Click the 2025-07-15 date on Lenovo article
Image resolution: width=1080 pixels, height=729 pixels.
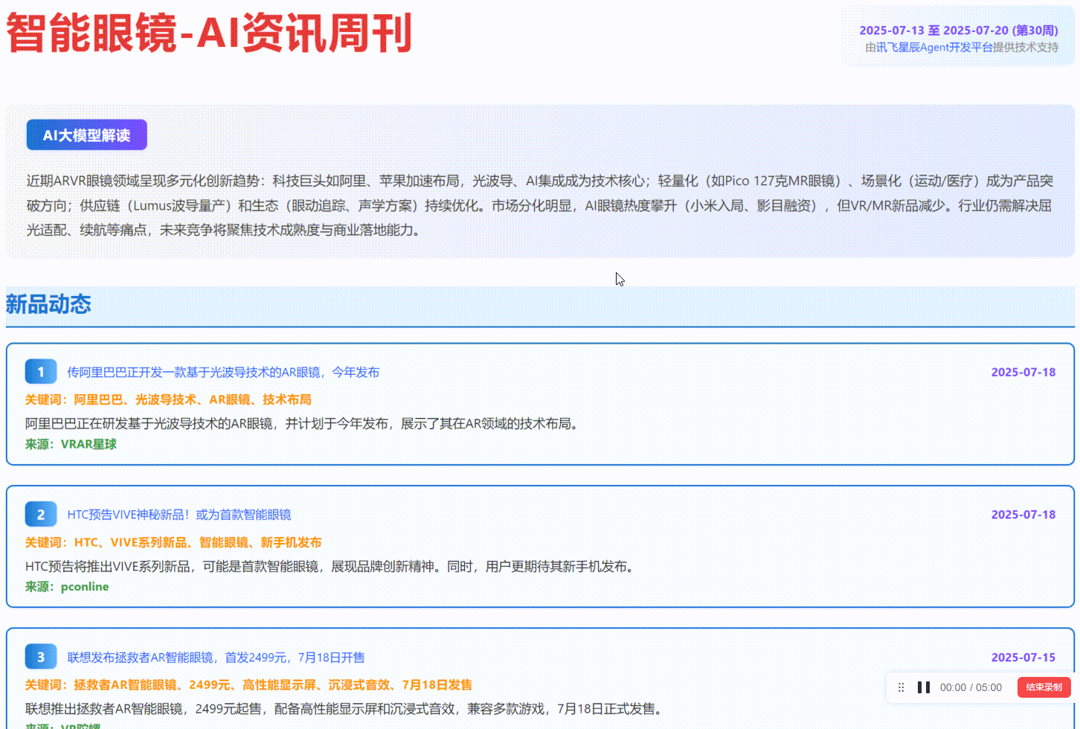[x=1023, y=658]
